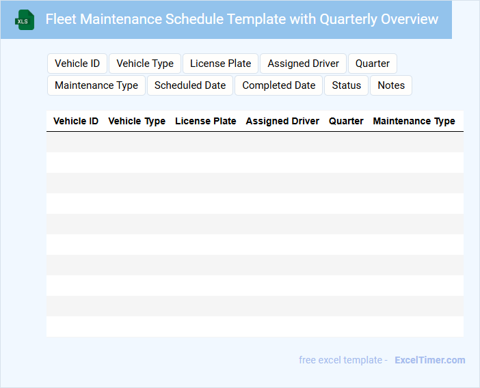Click the green XLS file icon
Screen dimensions: 480x388
[25, 20]
